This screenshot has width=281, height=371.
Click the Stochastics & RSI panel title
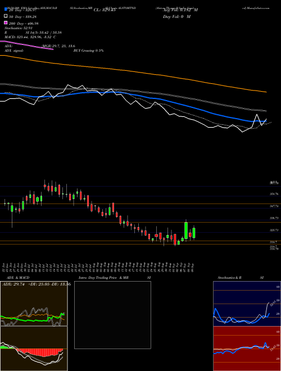tap(241, 278)
